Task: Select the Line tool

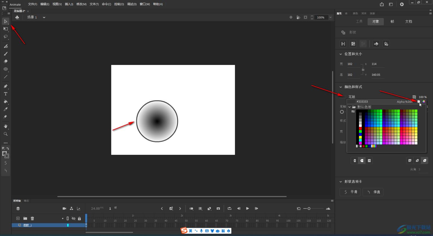Action: pyautogui.click(x=5, y=77)
